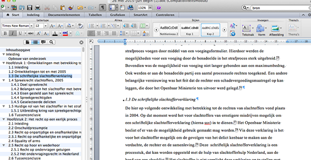Screen dimensions: 311x160
Task: Toggle Bold formatting
Action: pos(6,34)
